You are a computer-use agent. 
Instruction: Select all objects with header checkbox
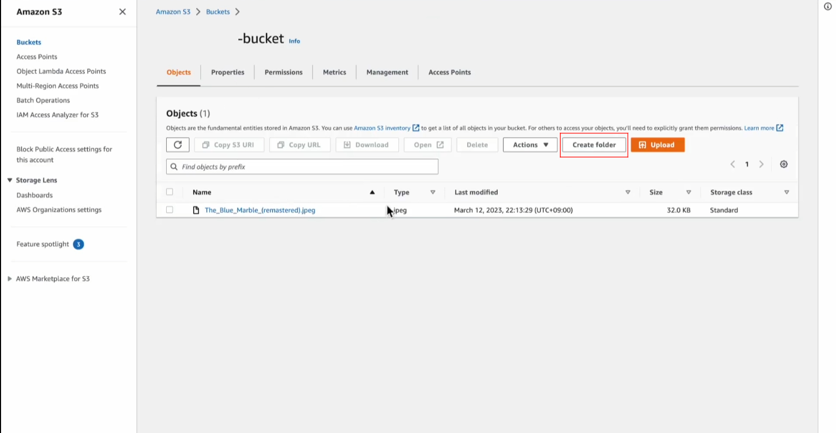[x=169, y=192]
